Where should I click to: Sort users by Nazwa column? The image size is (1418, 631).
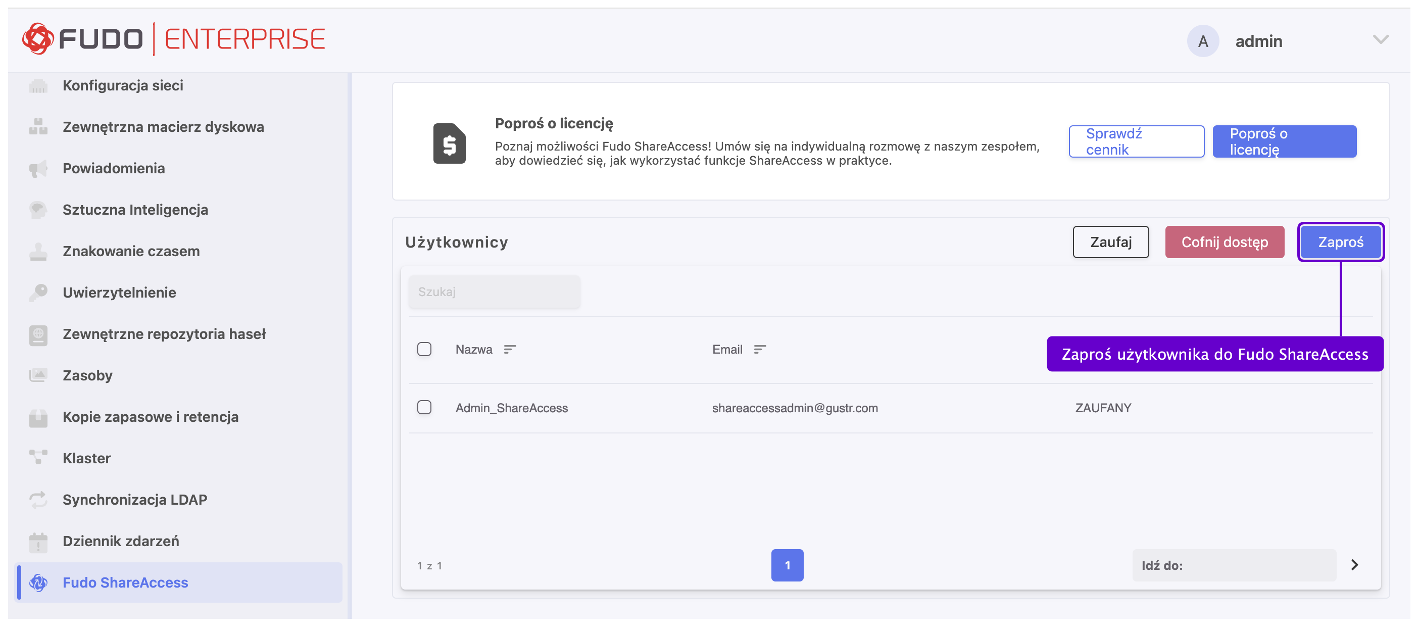tap(509, 349)
